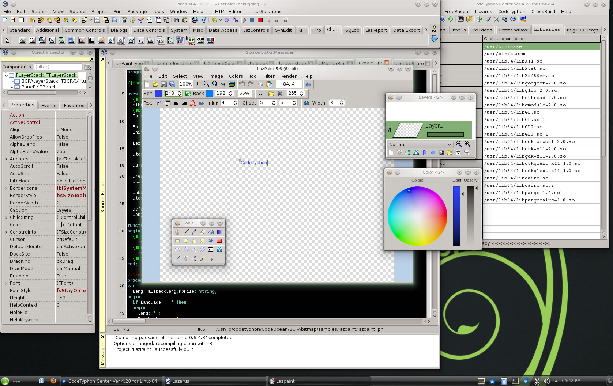This screenshot has width=613, height=386.
Task: Click Lazarus Stop red square button
Action: coord(260,20)
